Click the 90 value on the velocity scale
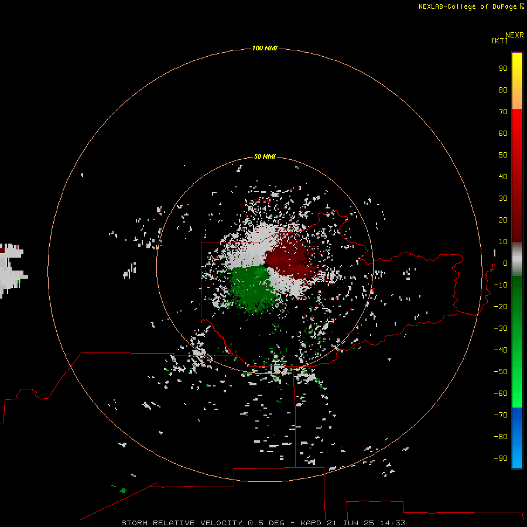The height and width of the screenshot is (527, 527). point(503,69)
